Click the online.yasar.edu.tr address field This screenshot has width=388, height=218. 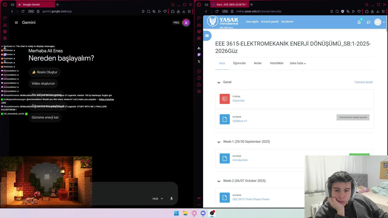[x=259, y=11]
